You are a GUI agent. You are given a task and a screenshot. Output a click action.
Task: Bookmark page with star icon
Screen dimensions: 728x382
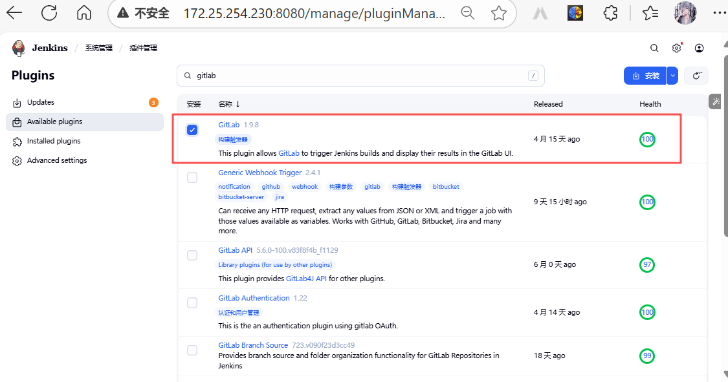pyautogui.click(x=499, y=13)
